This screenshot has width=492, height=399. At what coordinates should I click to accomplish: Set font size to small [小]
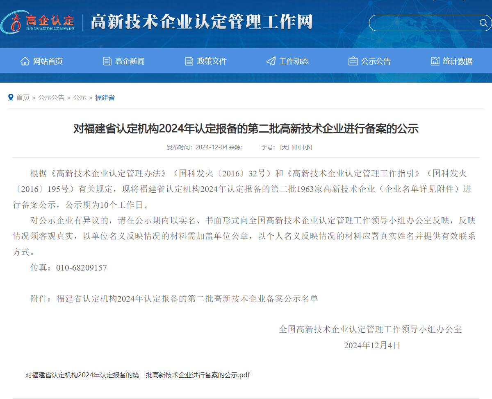click(307, 147)
